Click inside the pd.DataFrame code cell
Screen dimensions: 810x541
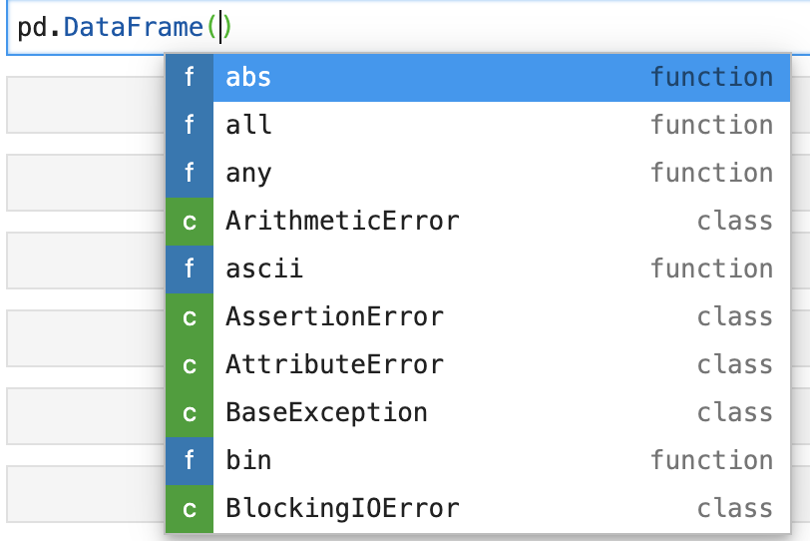coord(408,27)
